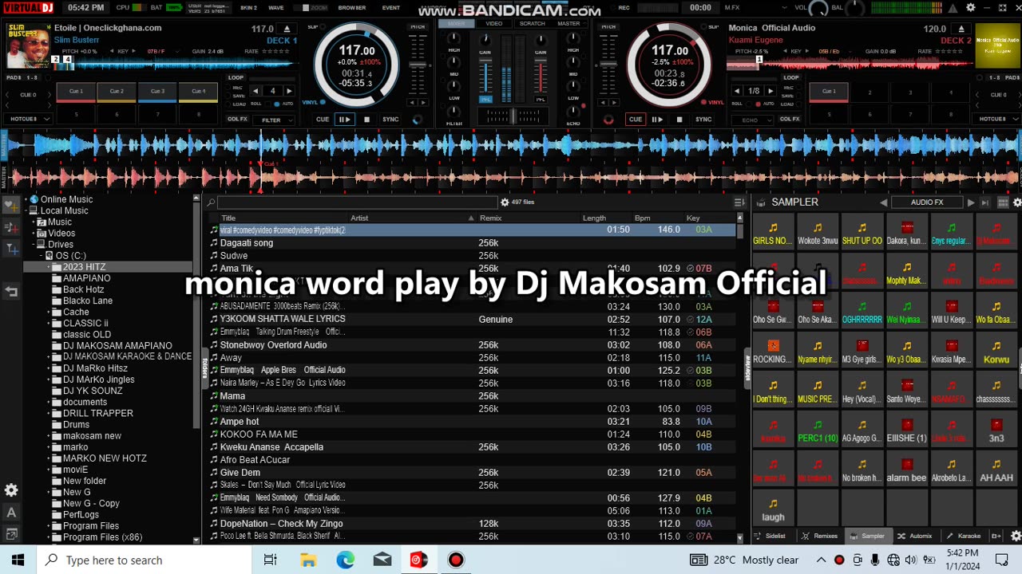Trigger laugh sampler pad

coord(773,509)
